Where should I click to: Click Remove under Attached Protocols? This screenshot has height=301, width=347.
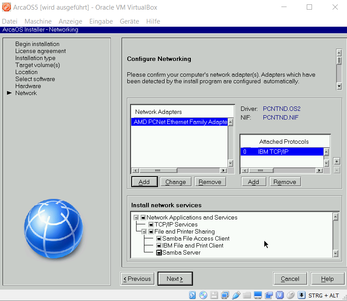pos(285,182)
